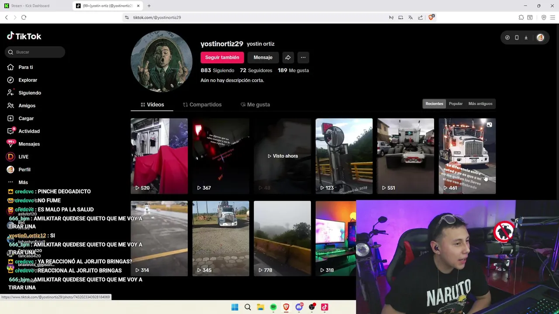Share the yostinortiz29 profile
559x314 pixels.
pyautogui.click(x=288, y=58)
